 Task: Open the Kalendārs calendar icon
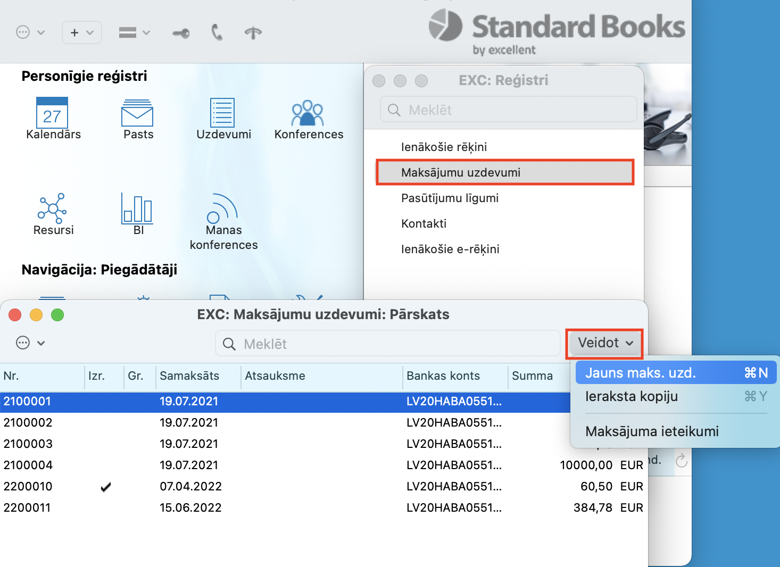point(52,113)
